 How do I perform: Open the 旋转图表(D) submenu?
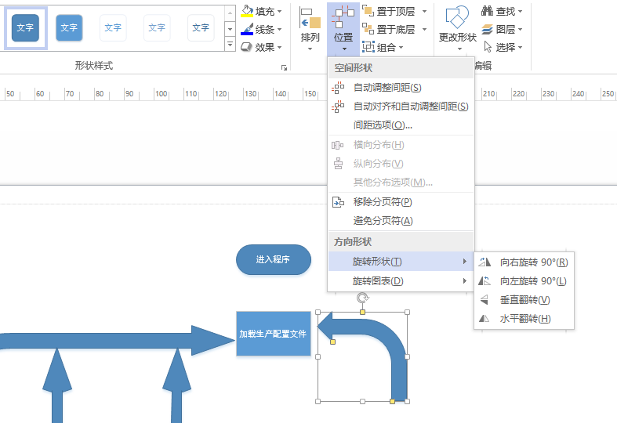(401, 281)
